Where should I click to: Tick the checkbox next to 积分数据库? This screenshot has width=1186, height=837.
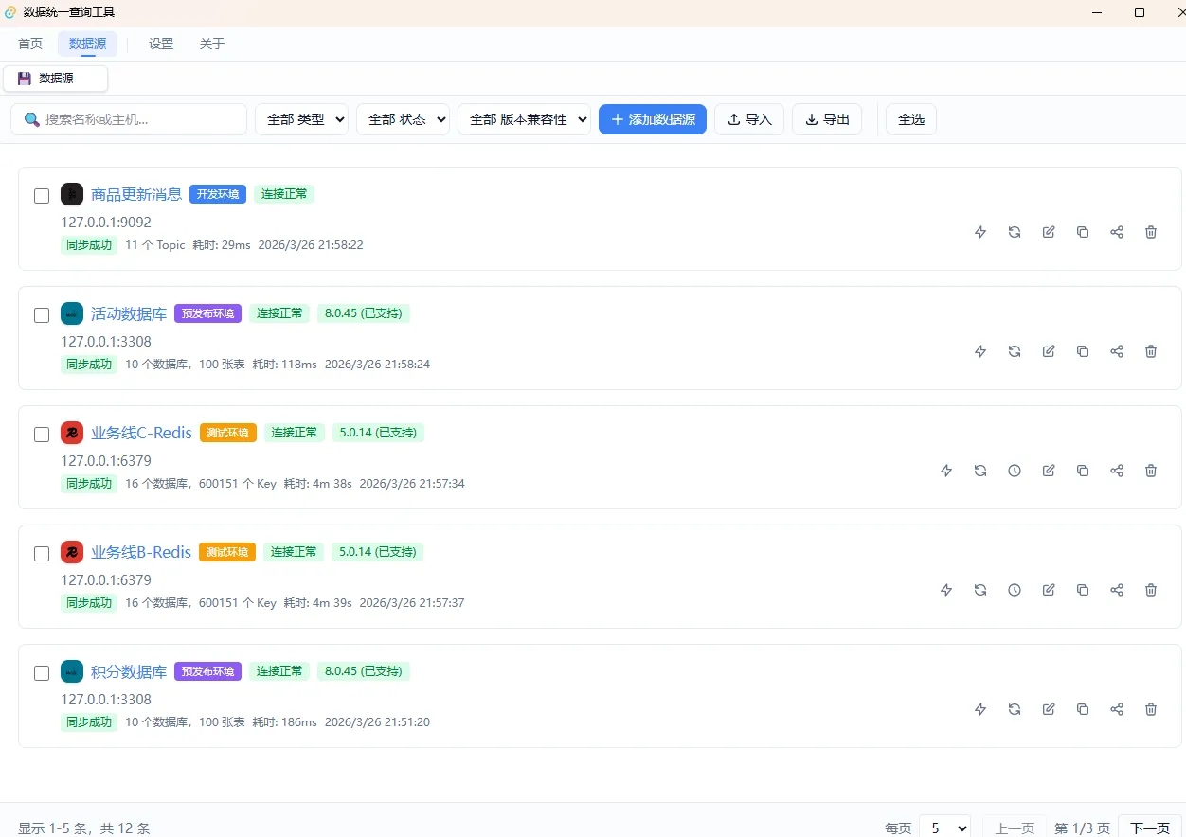click(x=42, y=673)
